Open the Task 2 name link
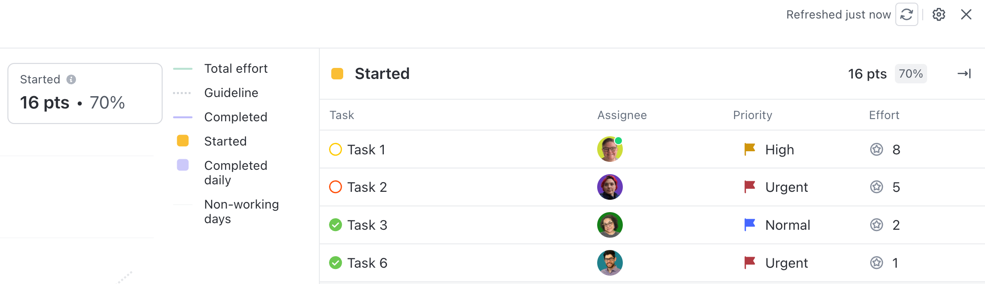Image resolution: width=985 pixels, height=284 pixels. click(367, 187)
